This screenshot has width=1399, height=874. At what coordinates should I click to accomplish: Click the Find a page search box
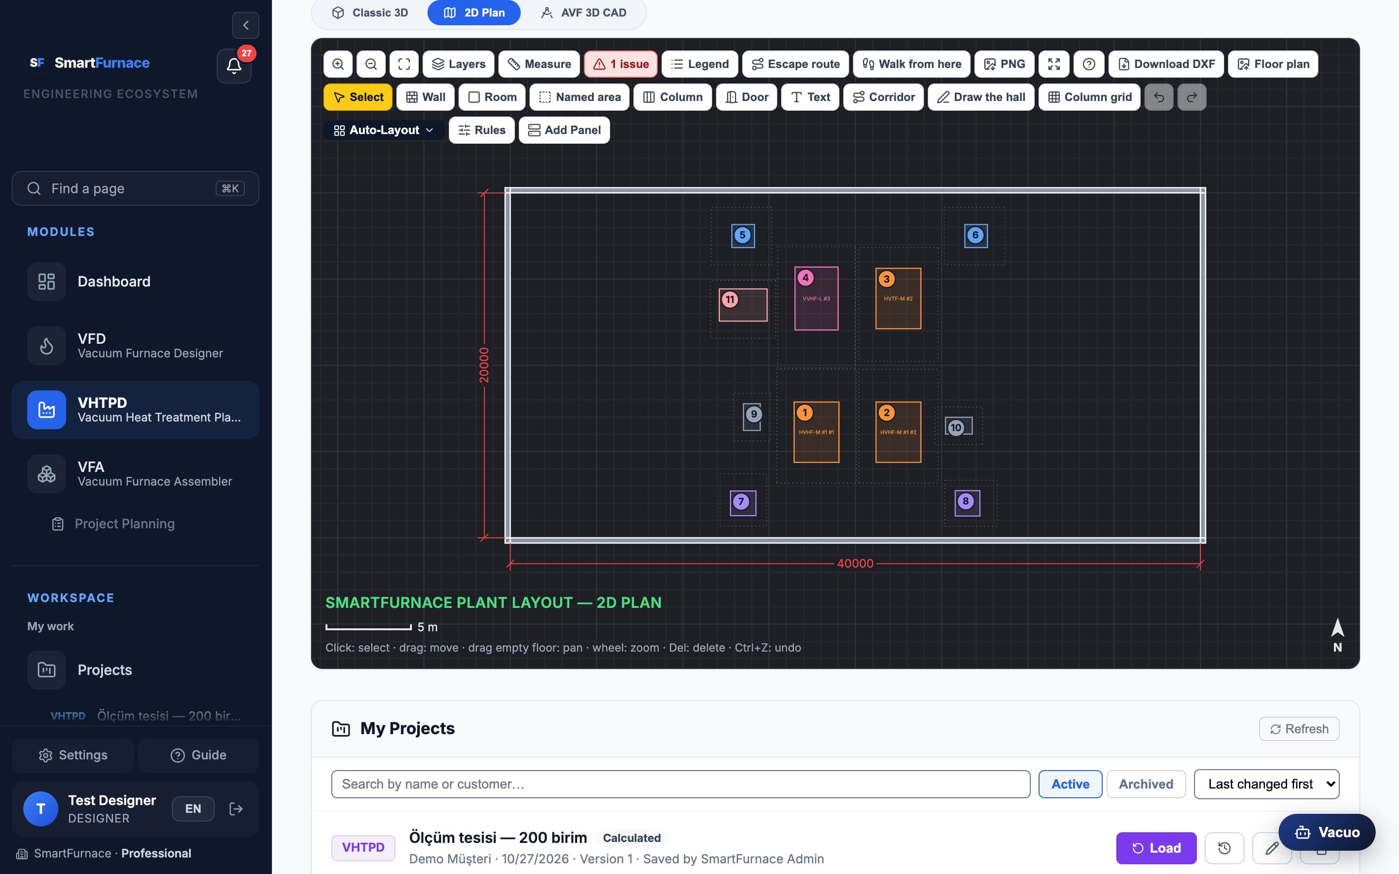(x=135, y=188)
